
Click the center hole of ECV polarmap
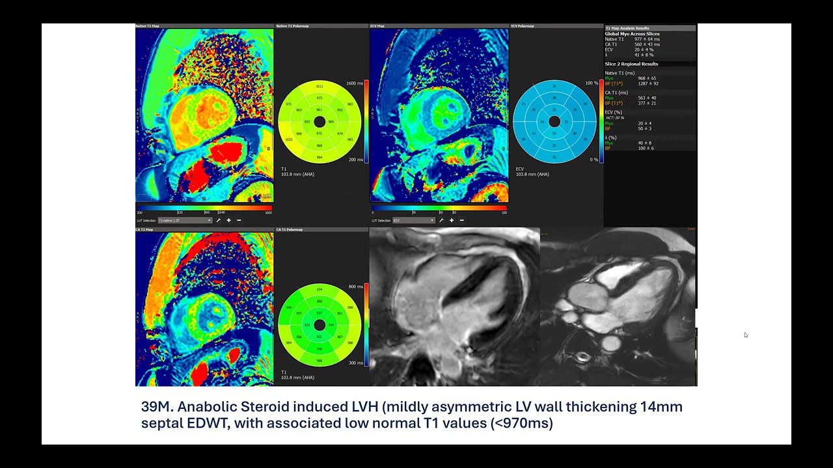click(554, 122)
